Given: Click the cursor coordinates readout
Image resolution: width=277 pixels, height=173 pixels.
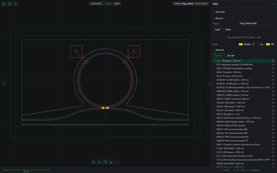Looking at the screenshot, I should 248,170.
